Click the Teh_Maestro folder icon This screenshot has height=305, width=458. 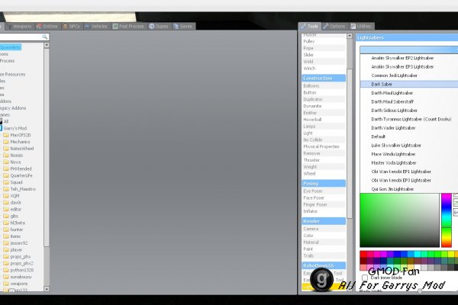6,189
